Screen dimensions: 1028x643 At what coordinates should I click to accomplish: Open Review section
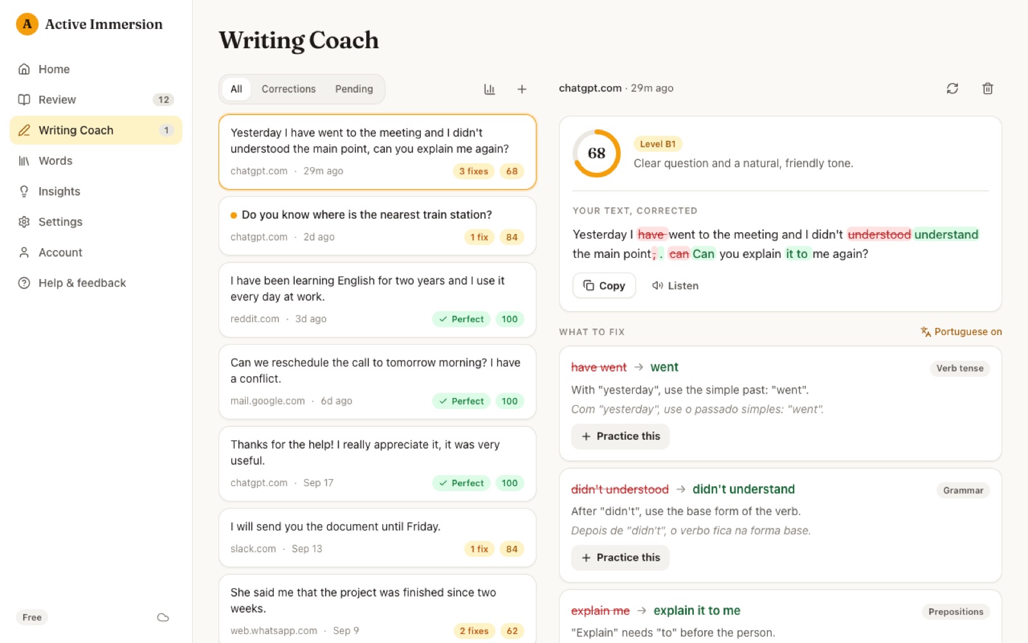pyautogui.click(x=96, y=100)
